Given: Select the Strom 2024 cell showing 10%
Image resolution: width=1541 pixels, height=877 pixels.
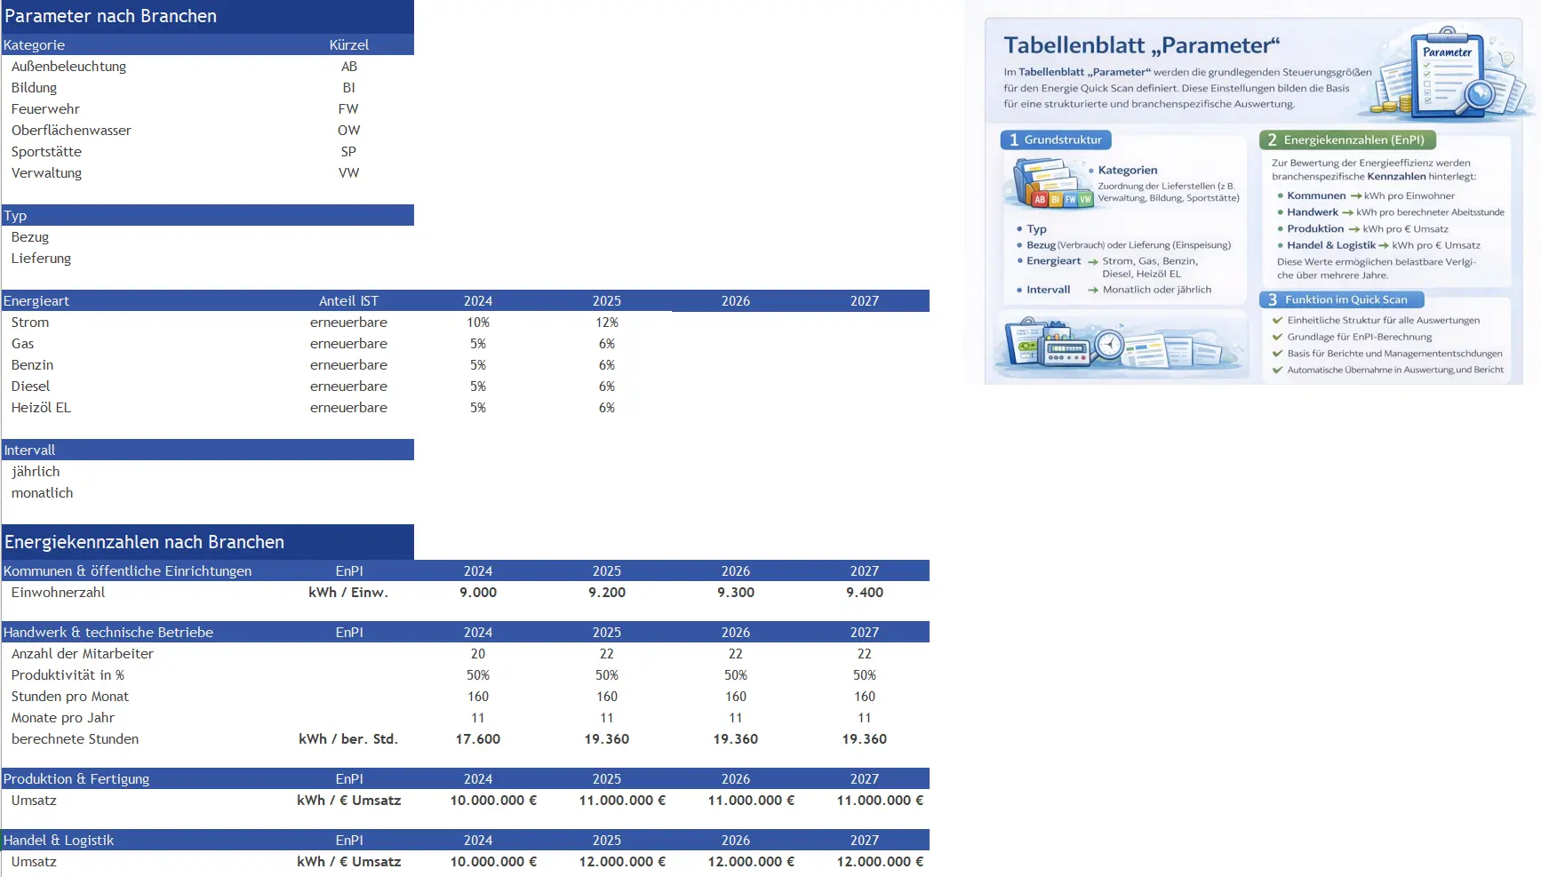Looking at the screenshot, I should pos(478,323).
